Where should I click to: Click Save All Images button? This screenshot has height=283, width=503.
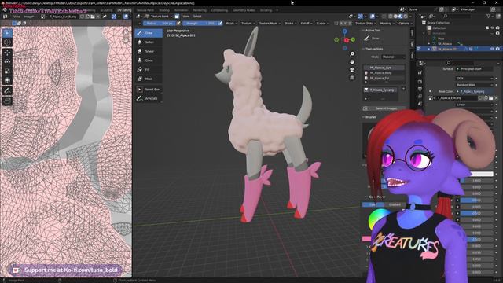(x=384, y=108)
